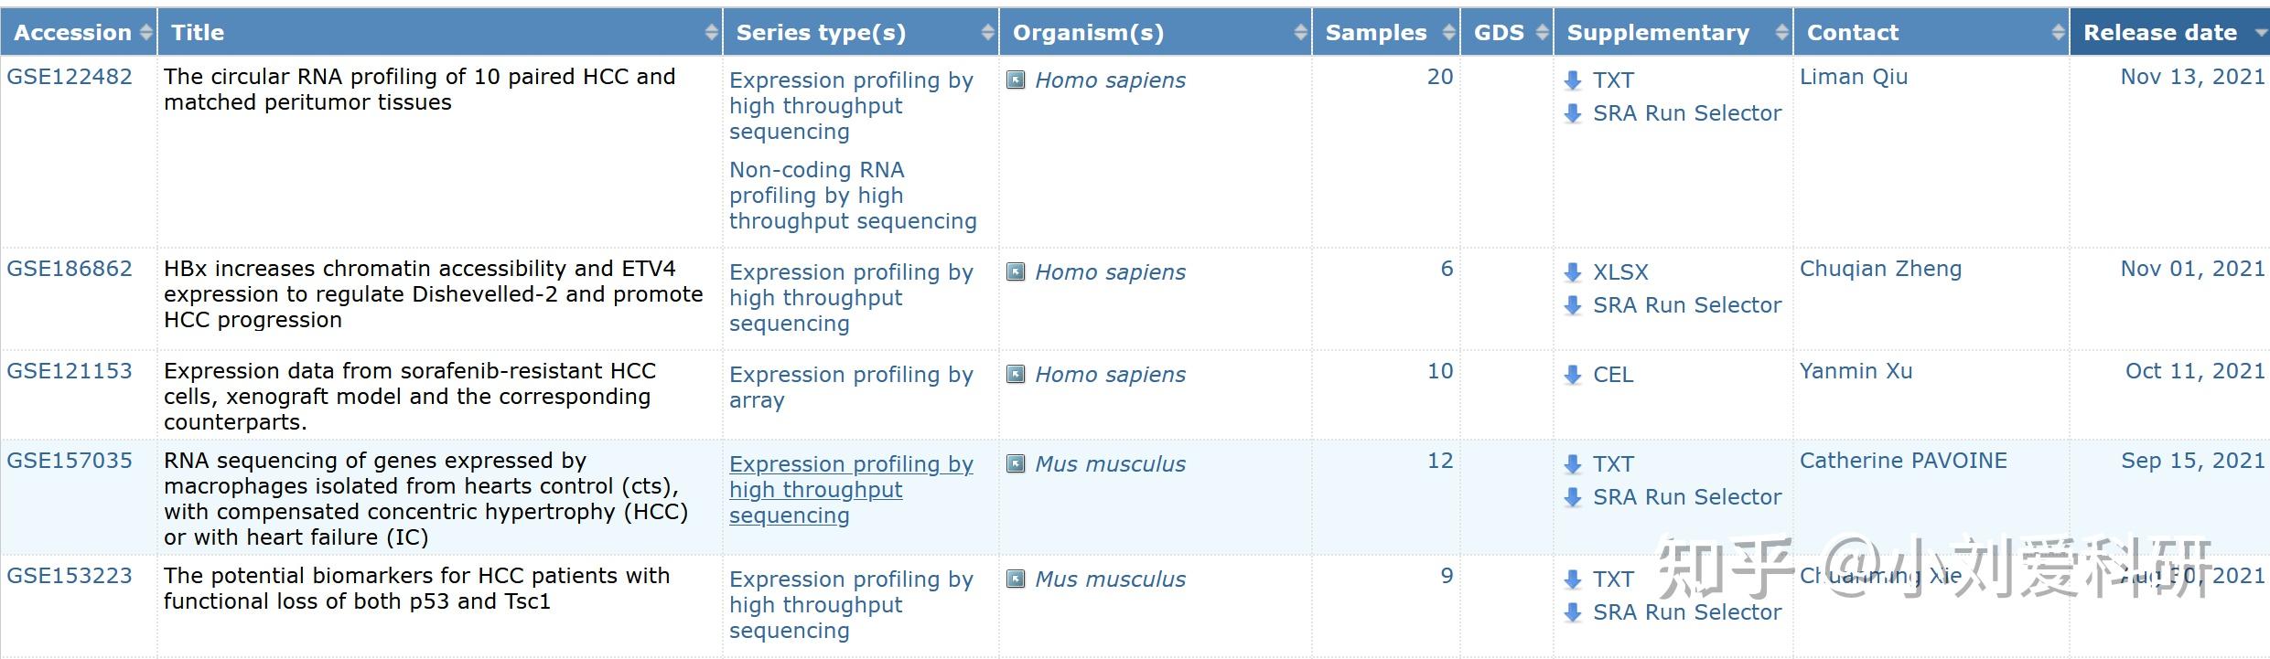Sort table by Accession column arrows
2270x659 pixels.
coord(145,33)
